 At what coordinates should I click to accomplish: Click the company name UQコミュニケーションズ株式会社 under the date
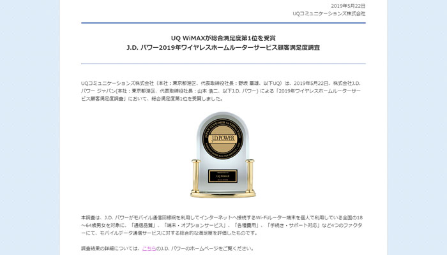[x=329, y=13]
